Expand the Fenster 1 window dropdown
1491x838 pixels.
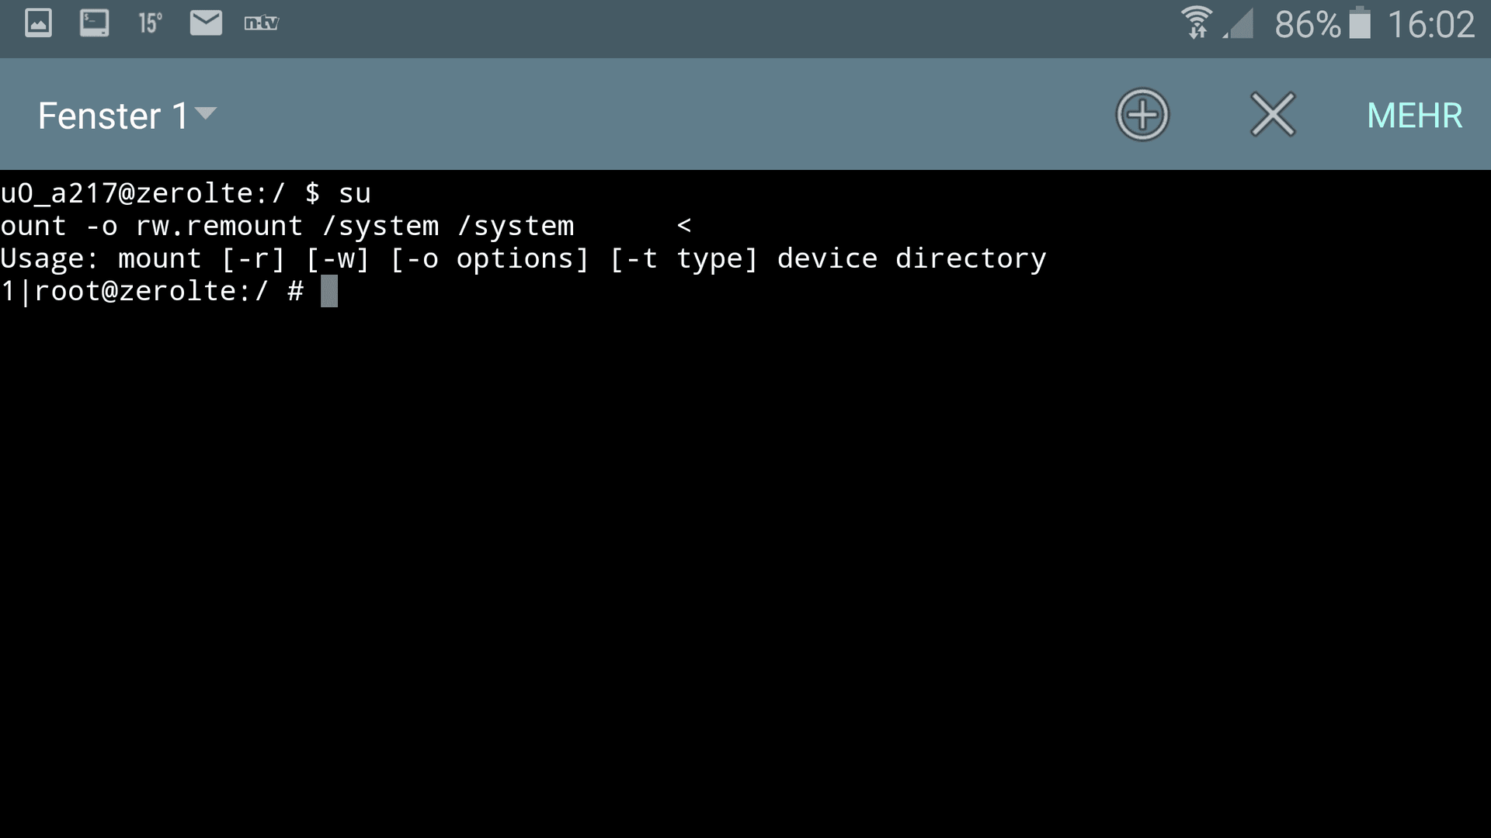pyautogui.click(x=127, y=116)
